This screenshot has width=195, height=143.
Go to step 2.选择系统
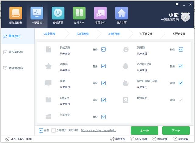(83, 34)
